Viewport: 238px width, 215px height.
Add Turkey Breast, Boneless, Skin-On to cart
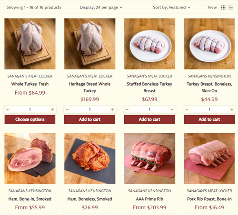pos(209,119)
